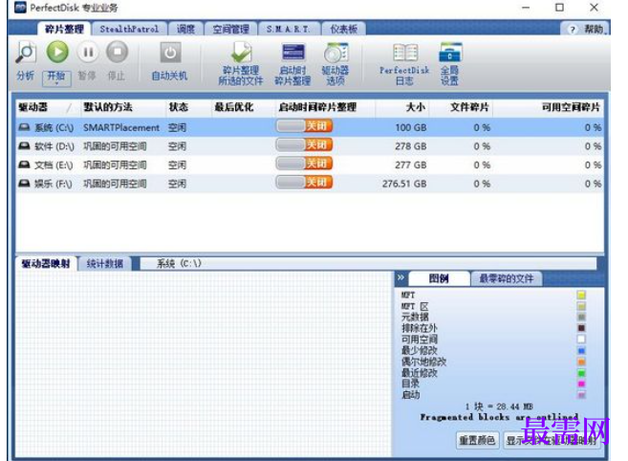Click the 278 GB size cell
This screenshot has width=628, height=461.
click(411, 146)
